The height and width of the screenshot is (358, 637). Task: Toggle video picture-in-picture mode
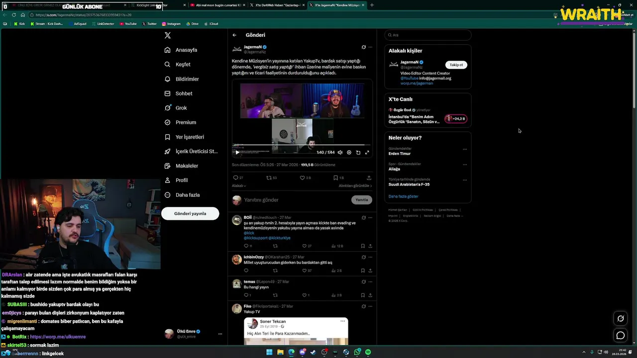point(358,153)
